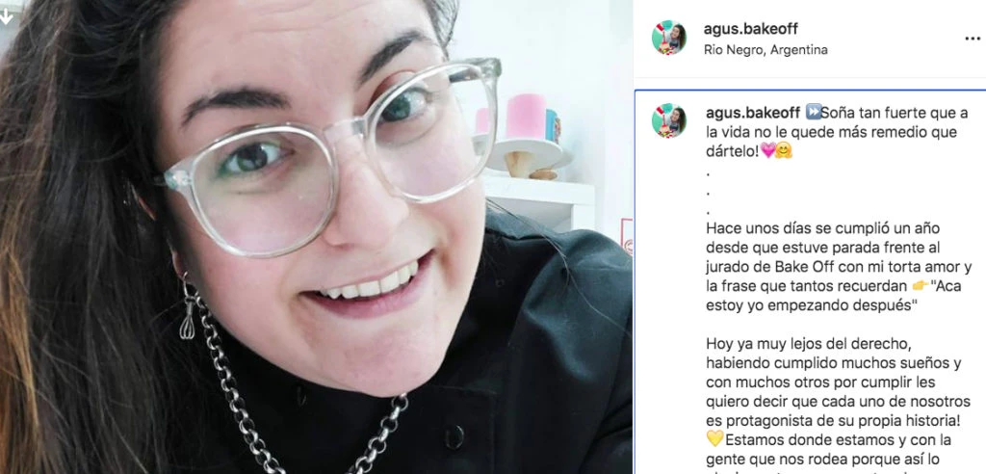Open agus.bakeoff username in the post header
986x474 pixels.
(751, 29)
